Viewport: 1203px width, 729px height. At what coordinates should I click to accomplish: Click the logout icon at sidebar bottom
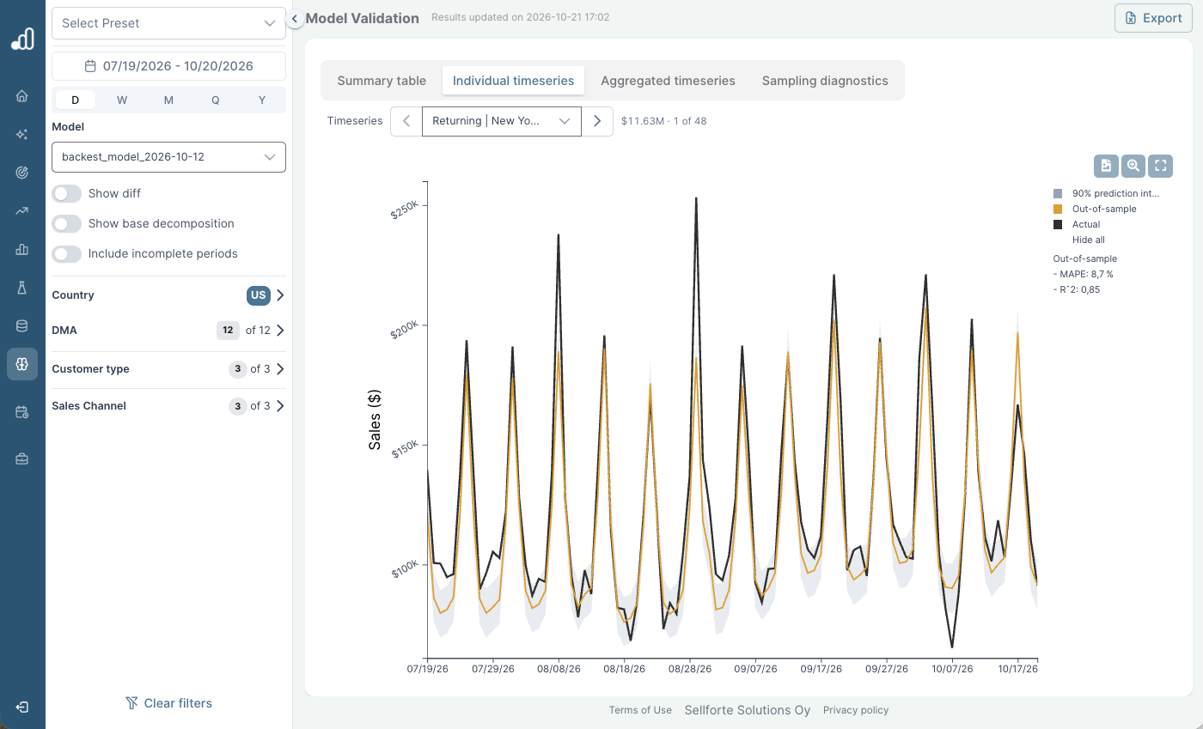(22, 707)
